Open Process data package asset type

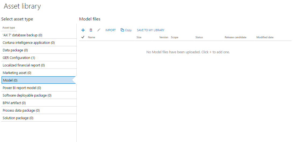(21, 111)
